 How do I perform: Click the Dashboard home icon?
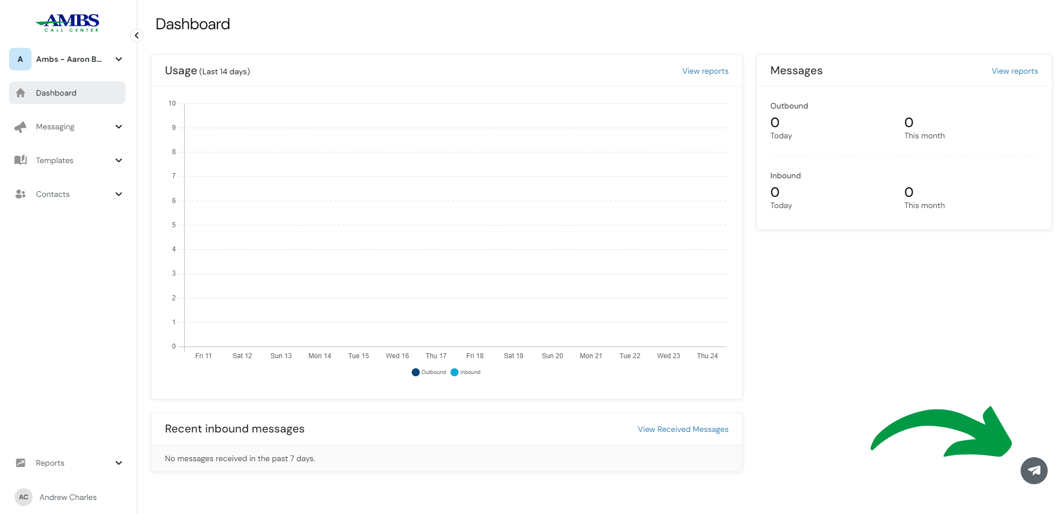tap(21, 93)
